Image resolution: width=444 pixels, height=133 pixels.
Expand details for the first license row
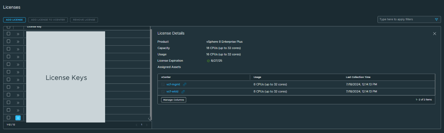[x=18, y=34]
